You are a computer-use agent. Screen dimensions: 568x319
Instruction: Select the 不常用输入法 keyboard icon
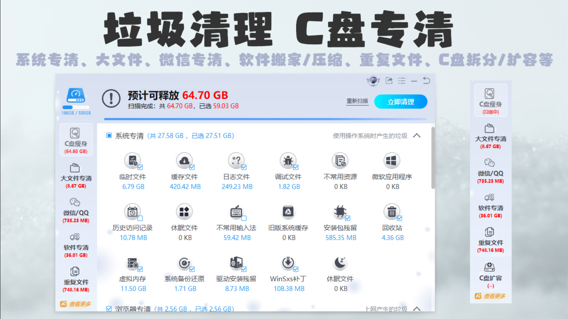pyautogui.click(x=236, y=212)
